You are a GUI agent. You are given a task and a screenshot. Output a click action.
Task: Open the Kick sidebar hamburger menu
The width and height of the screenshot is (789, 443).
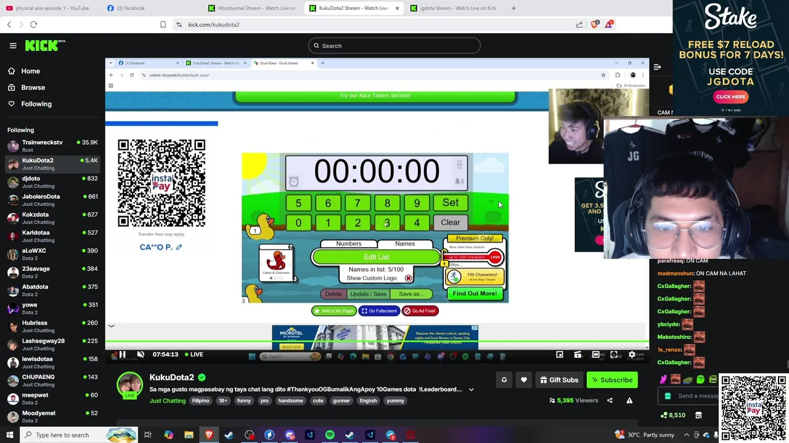point(13,46)
